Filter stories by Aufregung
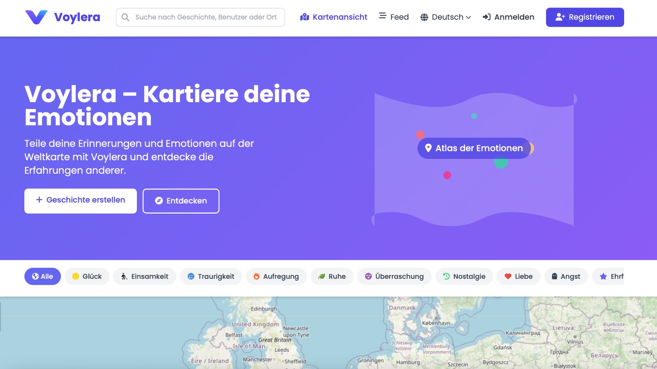This screenshot has width=657, height=369. point(276,276)
